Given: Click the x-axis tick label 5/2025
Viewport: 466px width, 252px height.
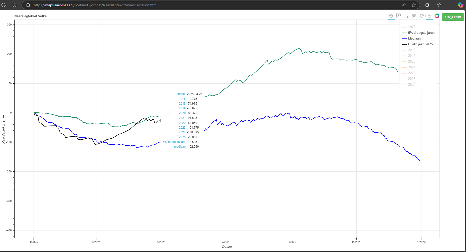Looking at the screenshot, I should (161, 242).
